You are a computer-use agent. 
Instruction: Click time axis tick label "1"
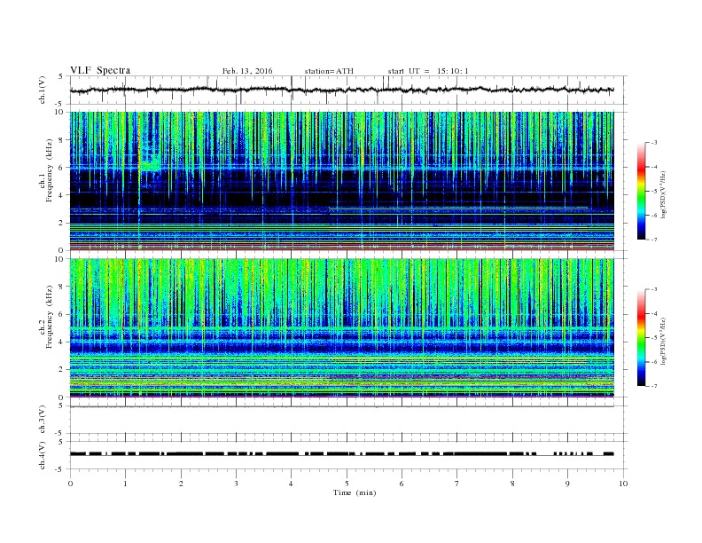[126, 484]
